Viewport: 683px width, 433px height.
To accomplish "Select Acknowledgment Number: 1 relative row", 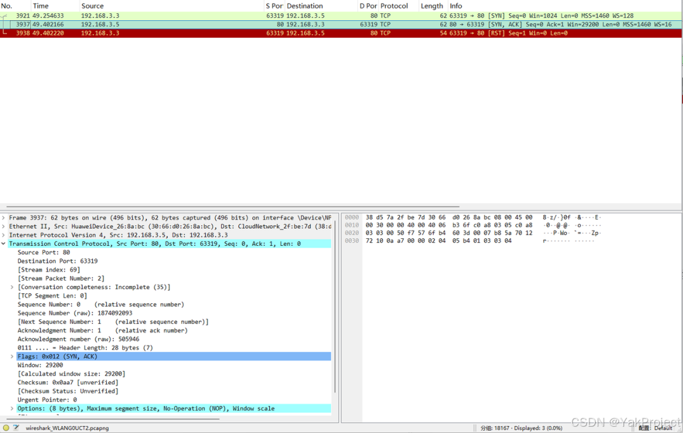I will (102, 331).
